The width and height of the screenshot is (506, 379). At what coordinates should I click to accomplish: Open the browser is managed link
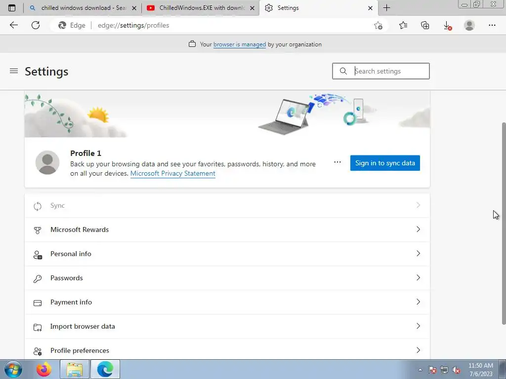click(x=240, y=44)
